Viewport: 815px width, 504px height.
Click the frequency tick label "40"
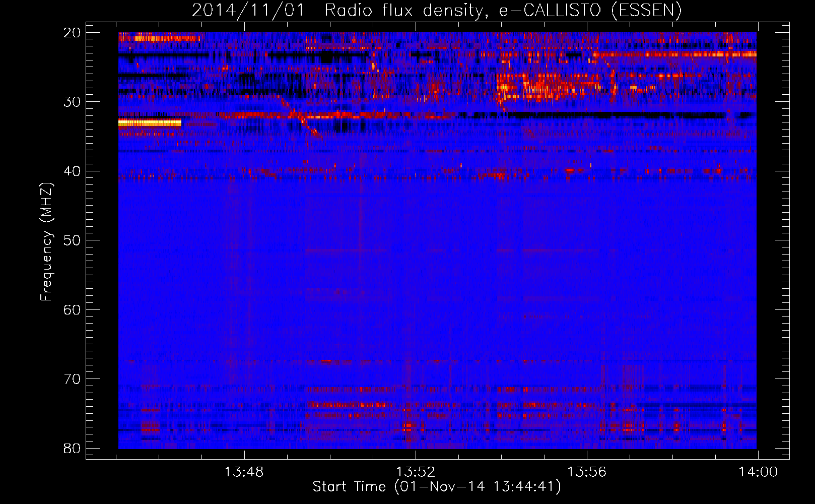[x=72, y=171]
